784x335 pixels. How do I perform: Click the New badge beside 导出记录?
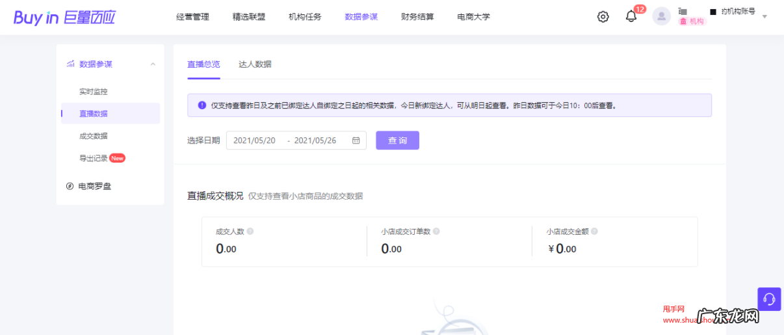pyautogui.click(x=118, y=158)
